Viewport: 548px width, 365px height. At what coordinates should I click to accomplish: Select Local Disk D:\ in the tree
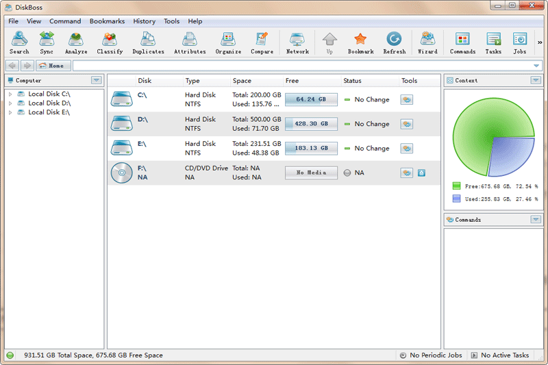pos(49,103)
